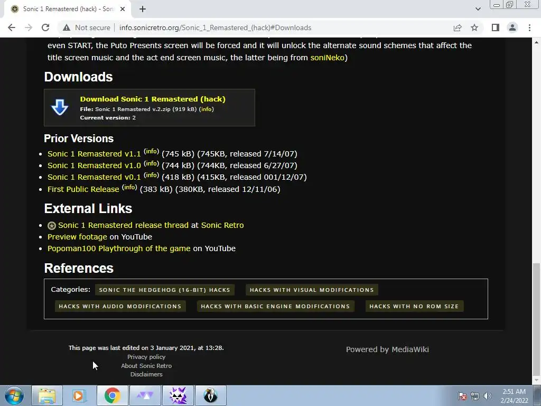
Task: Click the address bar URL
Action: point(216,27)
